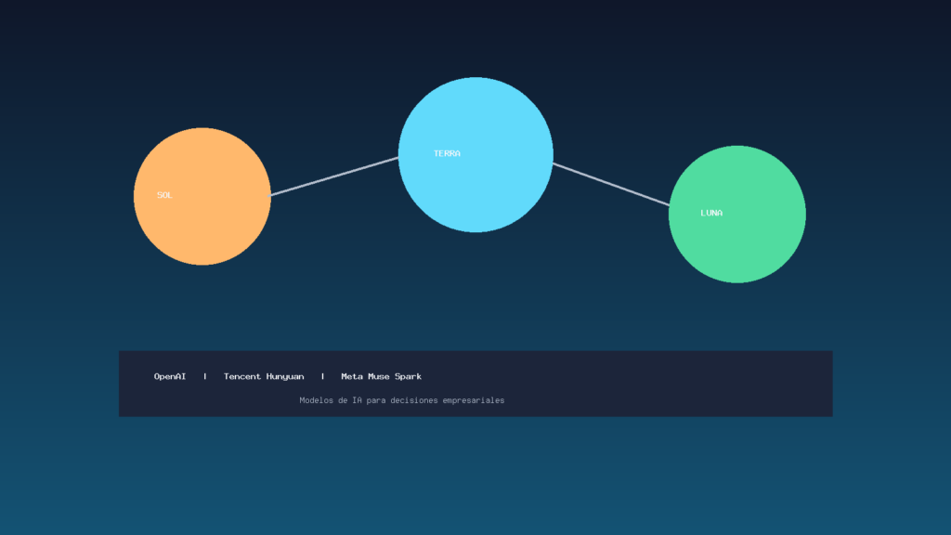Click the word 'Tencent' in the footer bar

242,376
